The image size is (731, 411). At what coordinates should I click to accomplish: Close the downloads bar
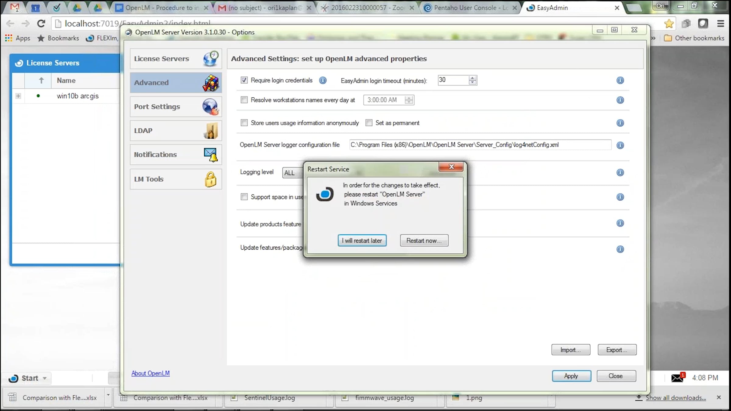(x=719, y=397)
